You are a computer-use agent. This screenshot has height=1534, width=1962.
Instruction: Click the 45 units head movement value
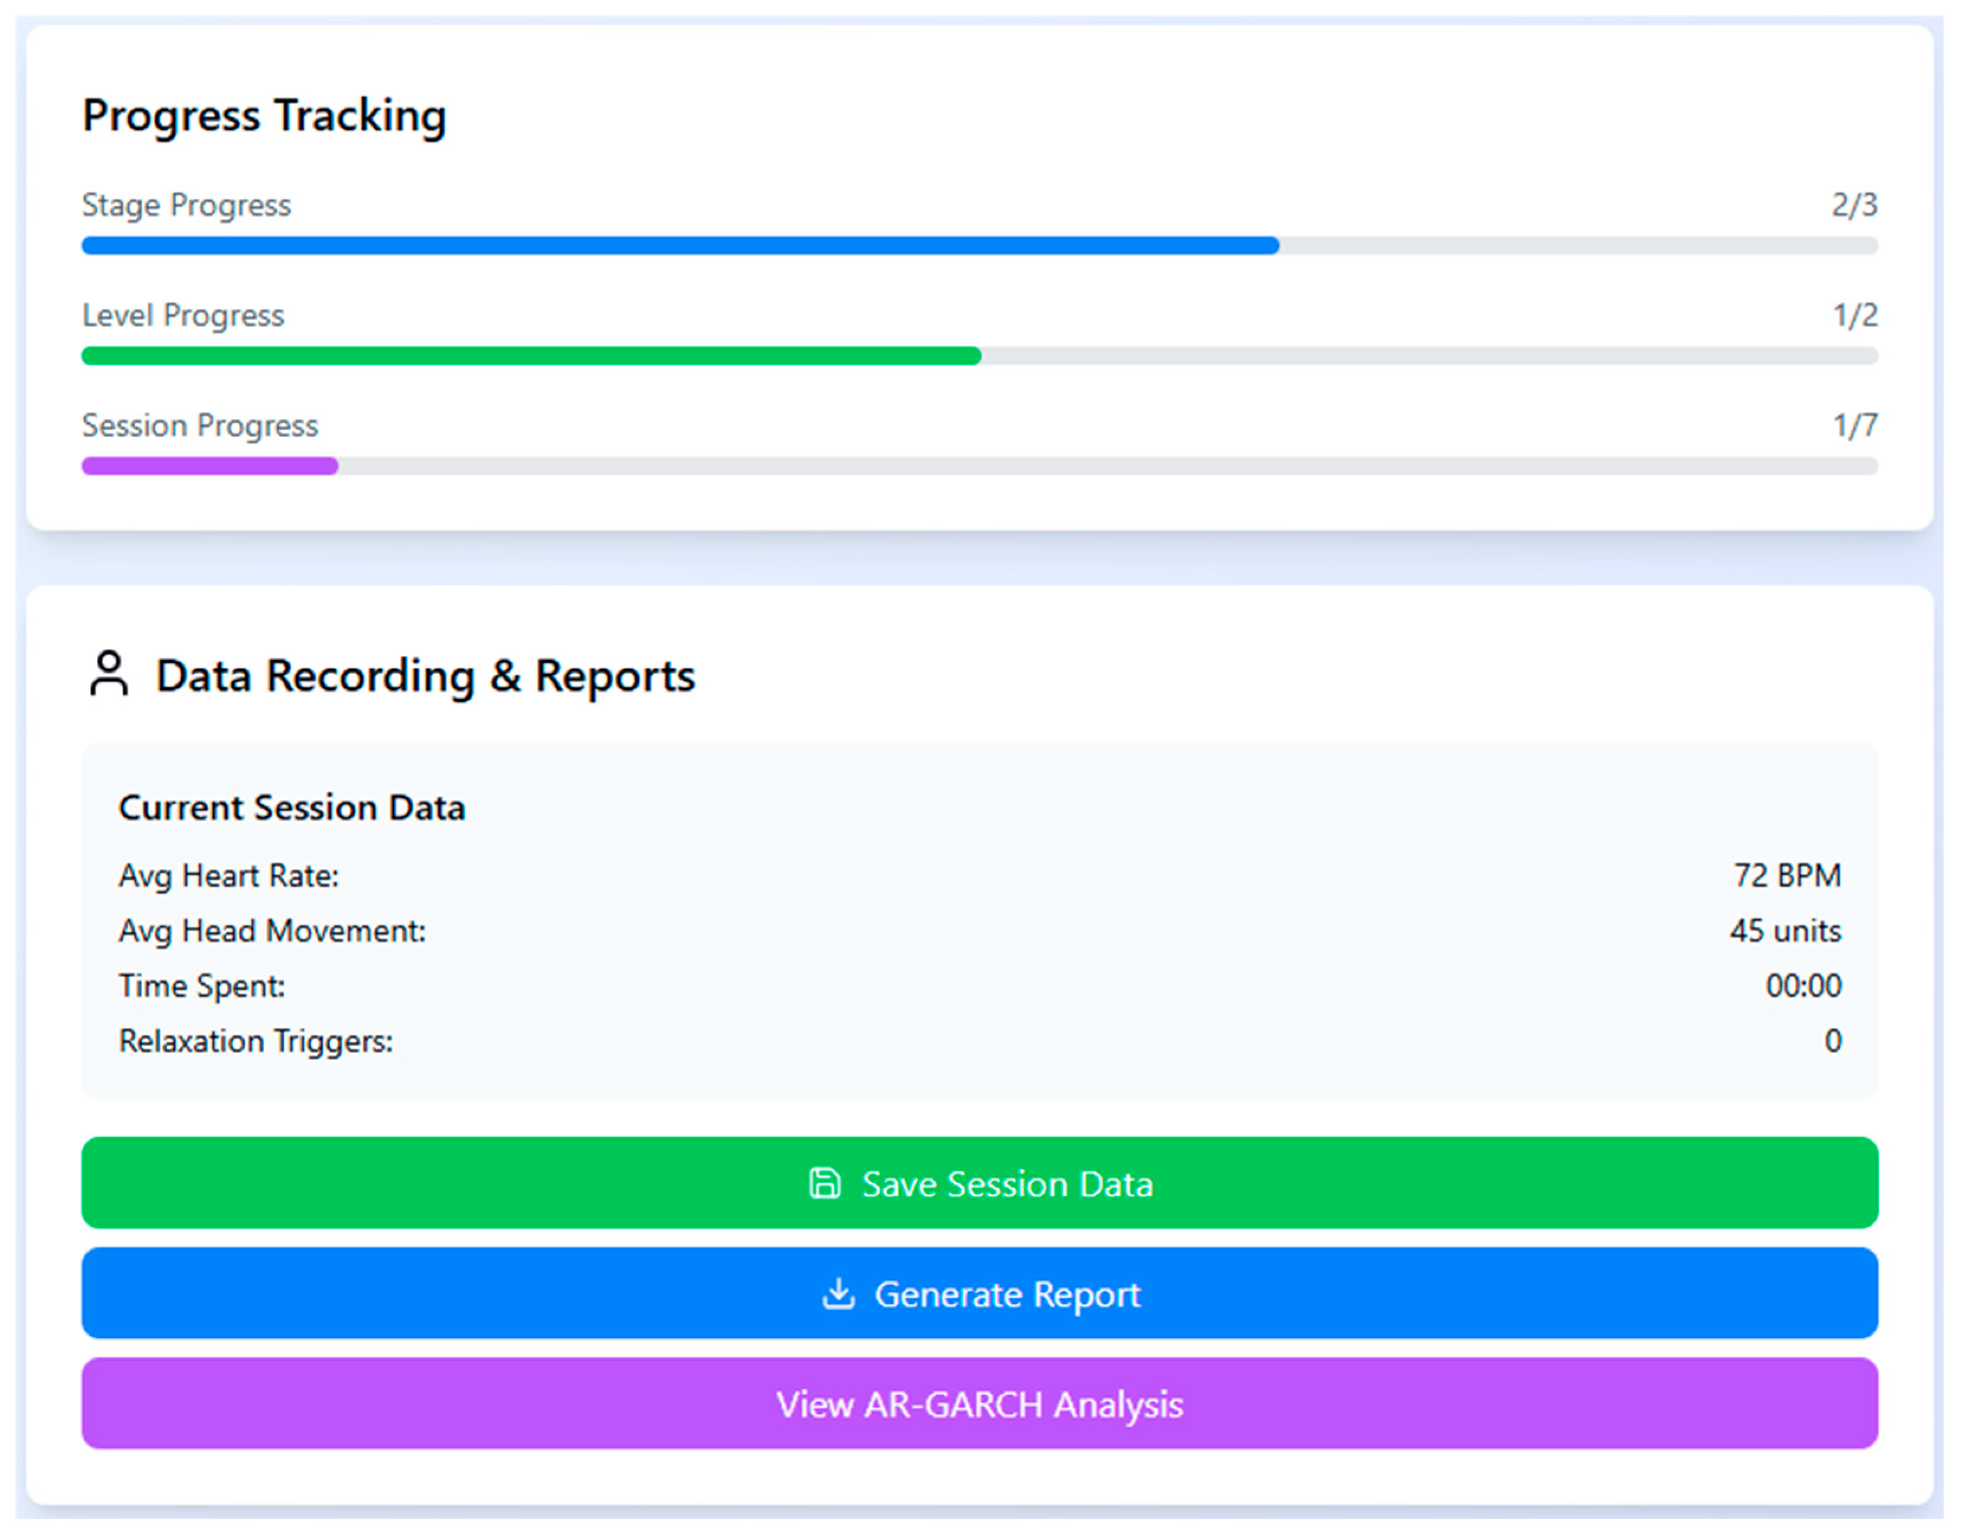pyautogui.click(x=1785, y=931)
